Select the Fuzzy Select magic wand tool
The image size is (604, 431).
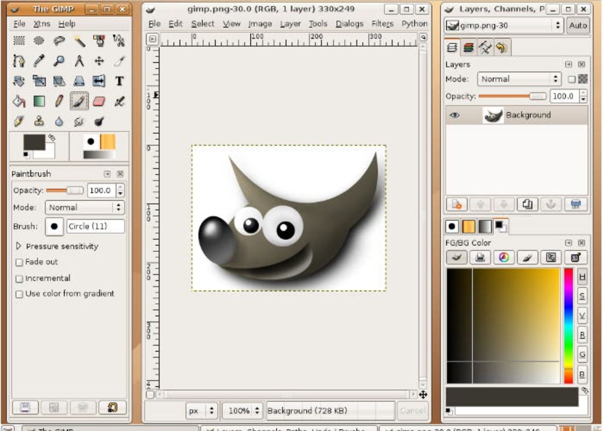point(79,41)
